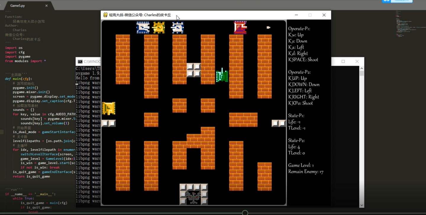This screenshot has height=215, width=426.
Task: Click the console scrollbar thumb
Action: (x=362, y=73)
